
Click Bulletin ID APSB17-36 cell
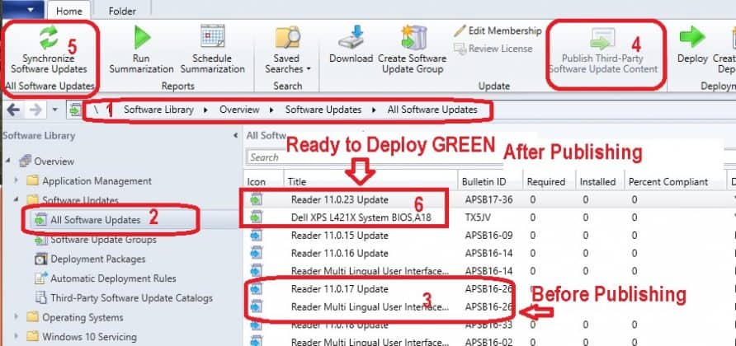489,199
